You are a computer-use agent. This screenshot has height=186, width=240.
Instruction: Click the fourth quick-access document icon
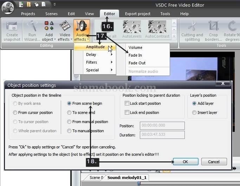pos(44,5)
